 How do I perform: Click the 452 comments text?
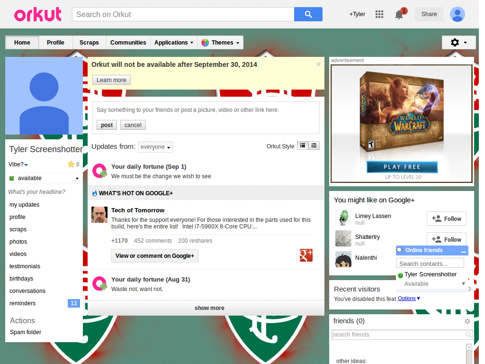pyautogui.click(x=153, y=241)
